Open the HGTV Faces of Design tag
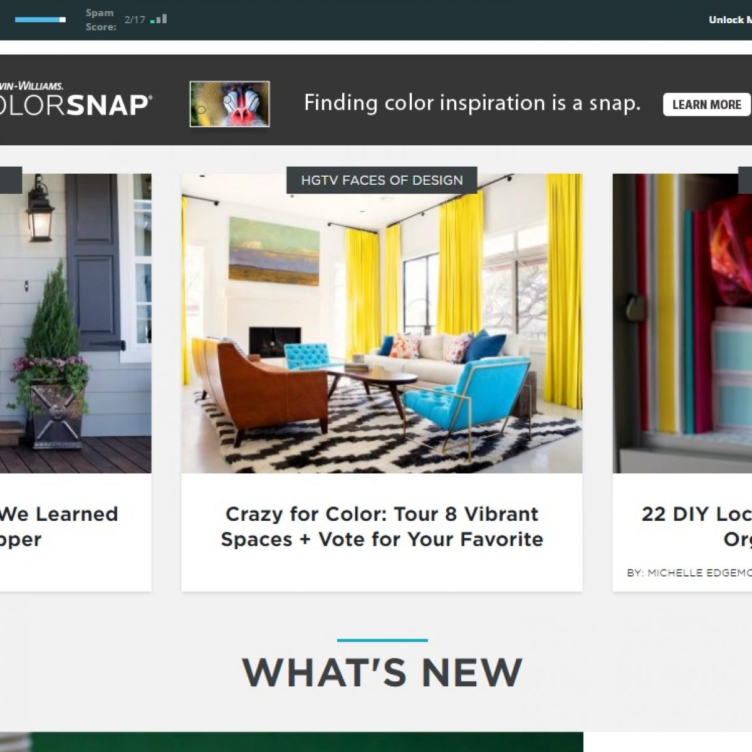 [382, 180]
